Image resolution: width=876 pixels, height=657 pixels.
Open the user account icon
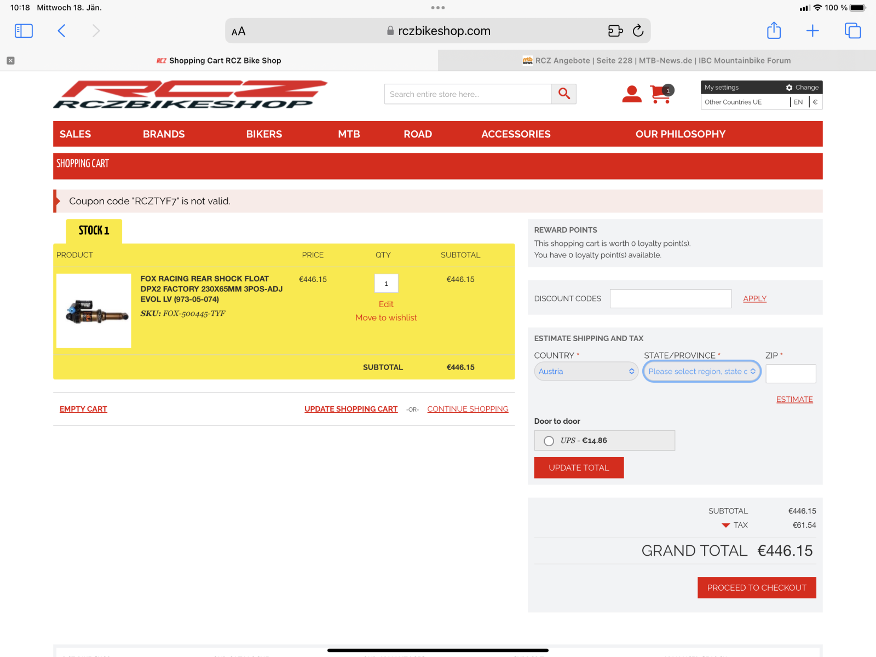coord(631,94)
